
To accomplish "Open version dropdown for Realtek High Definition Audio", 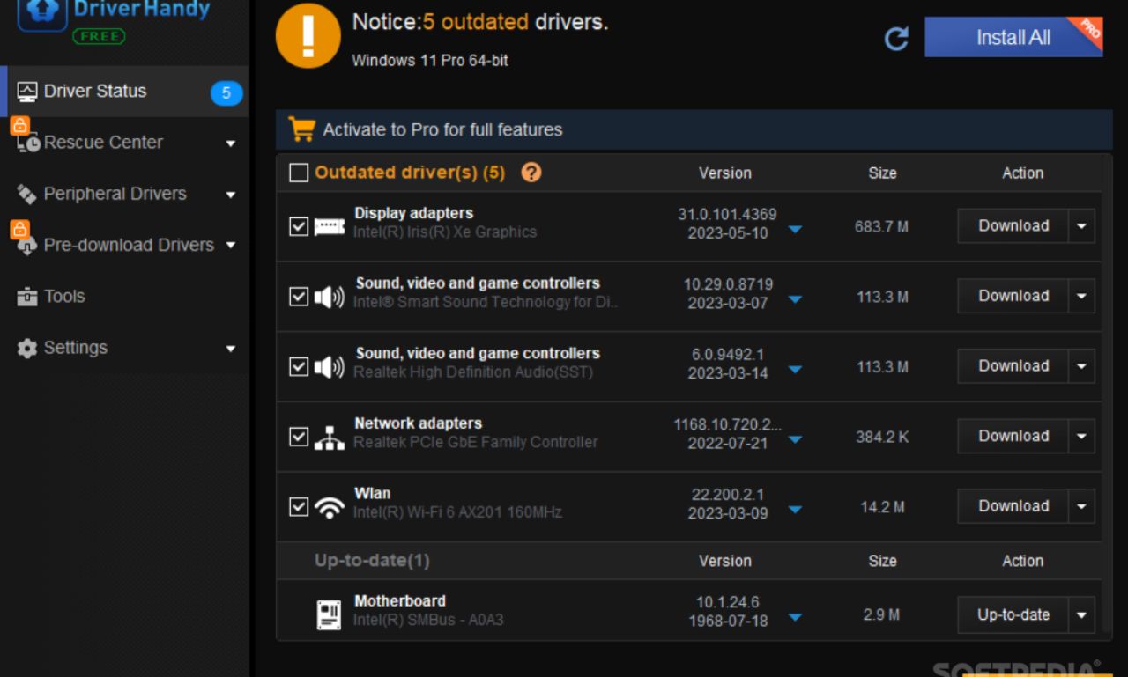I will (x=795, y=370).
